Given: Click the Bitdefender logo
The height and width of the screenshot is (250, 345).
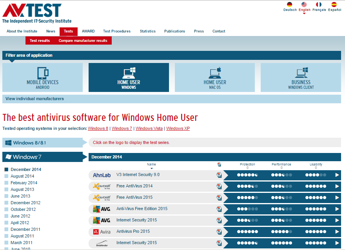Looking at the screenshot, I should 102,243.
